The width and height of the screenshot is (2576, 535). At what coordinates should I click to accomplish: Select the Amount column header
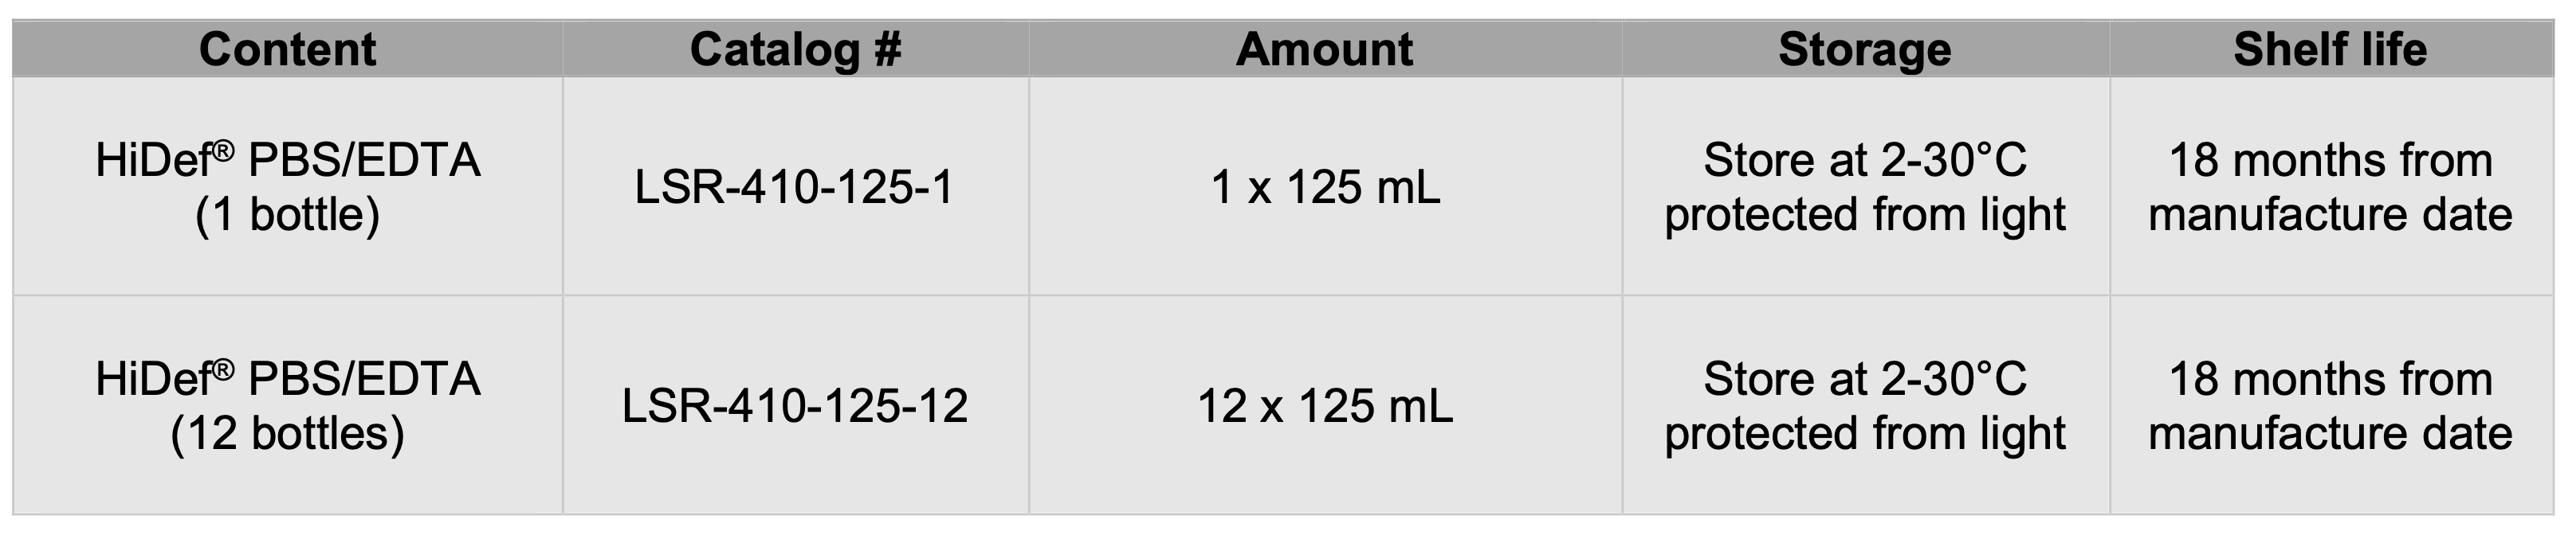tap(1325, 49)
